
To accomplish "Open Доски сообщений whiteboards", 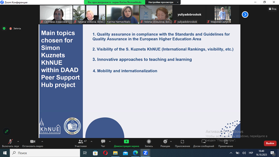I will (x=204, y=143).
